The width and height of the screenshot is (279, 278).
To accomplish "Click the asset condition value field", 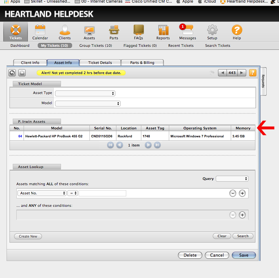I will coord(103,193).
